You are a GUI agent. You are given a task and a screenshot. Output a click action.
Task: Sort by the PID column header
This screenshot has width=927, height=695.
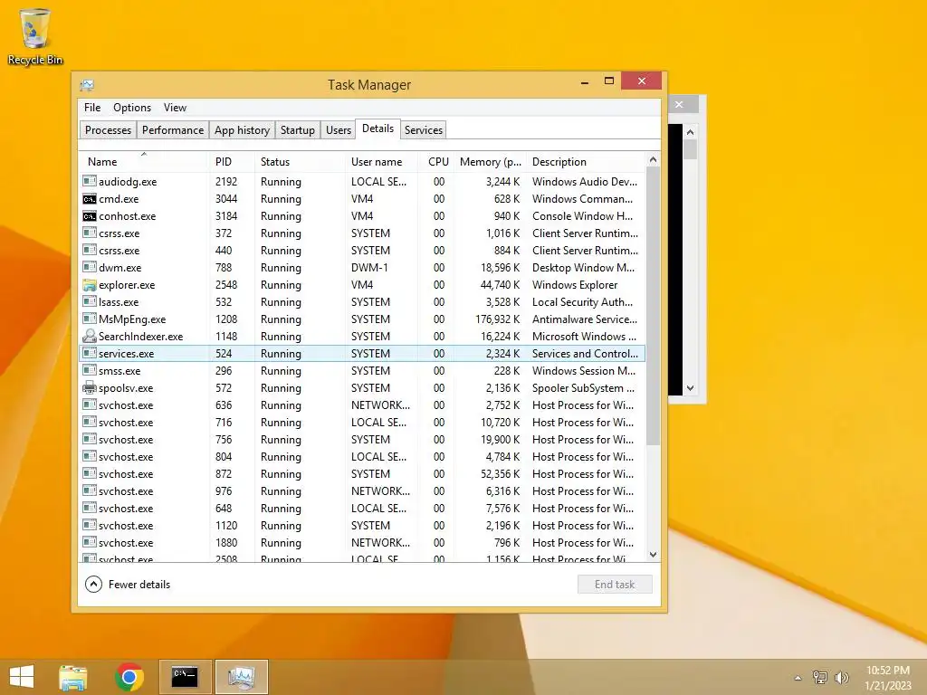(232, 161)
